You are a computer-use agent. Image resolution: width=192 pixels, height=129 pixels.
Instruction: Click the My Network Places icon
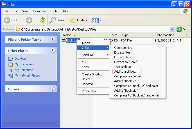11,75
